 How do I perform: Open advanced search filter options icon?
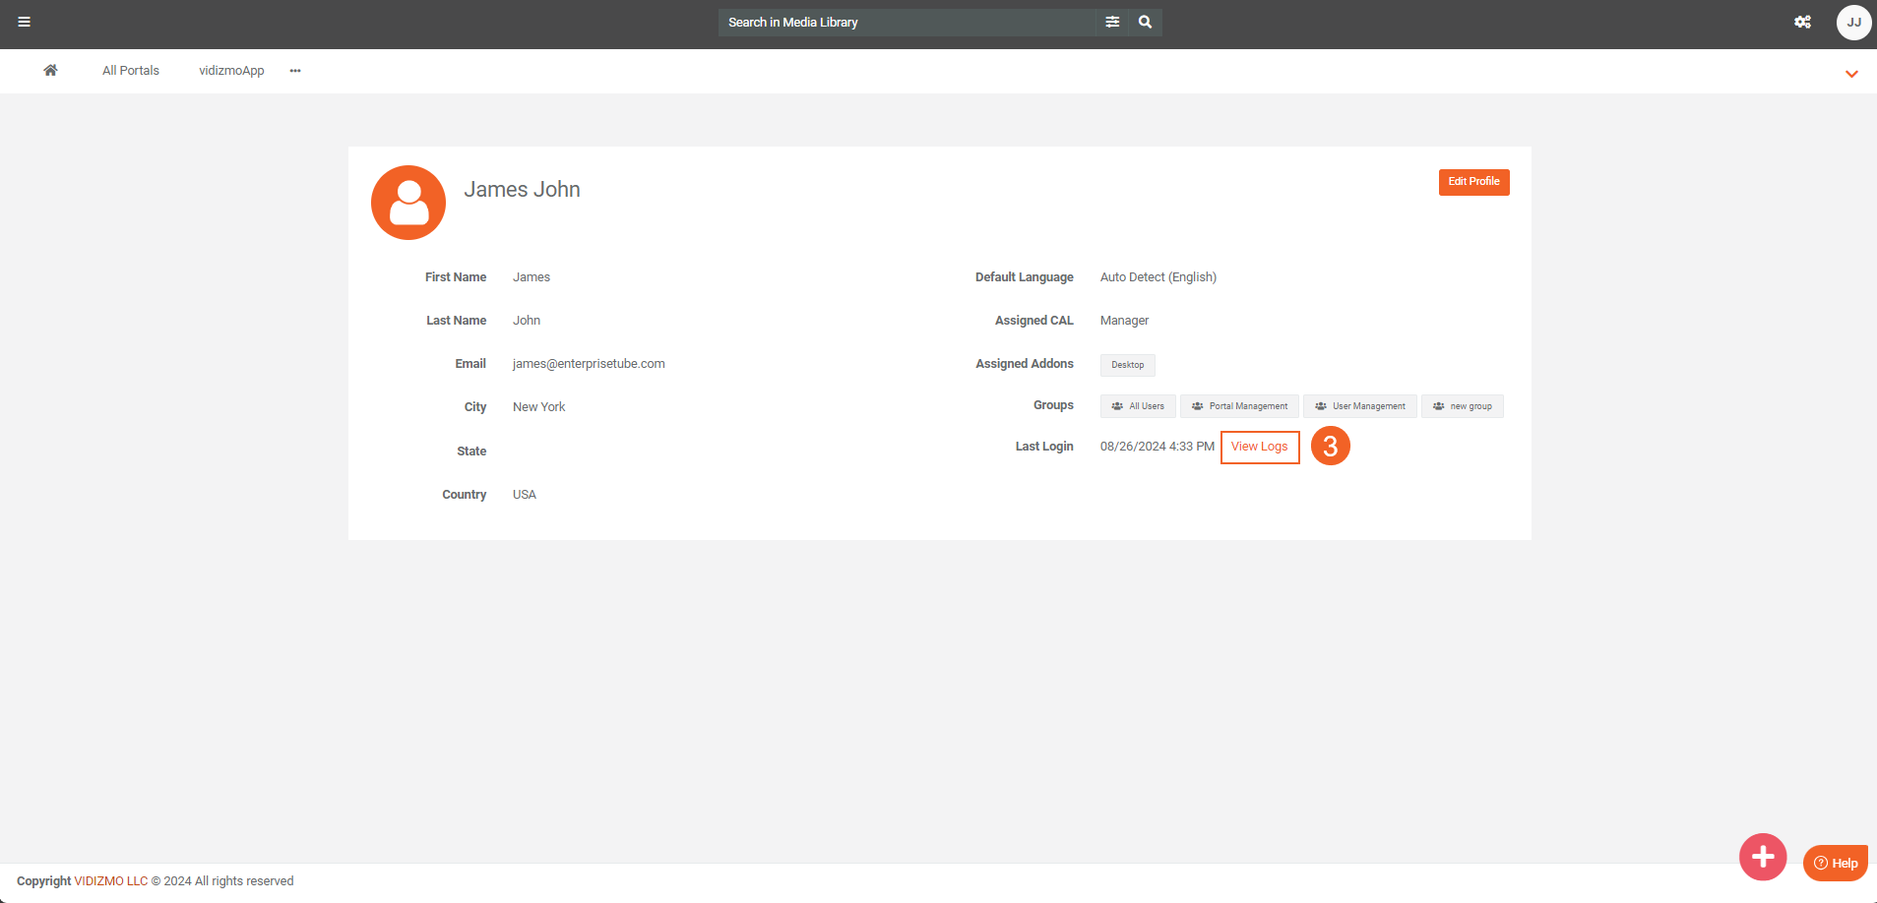pyautogui.click(x=1112, y=22)
